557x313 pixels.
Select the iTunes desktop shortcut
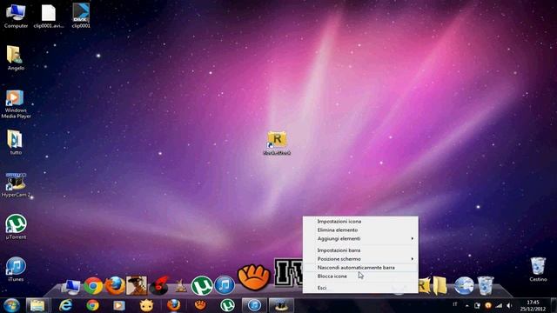pyautogui.click(x=16, y=269)
